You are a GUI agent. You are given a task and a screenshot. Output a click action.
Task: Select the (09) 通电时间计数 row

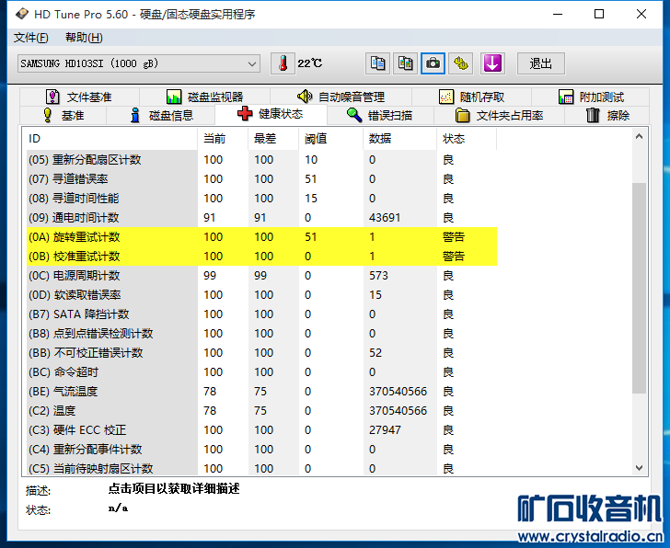261,218
